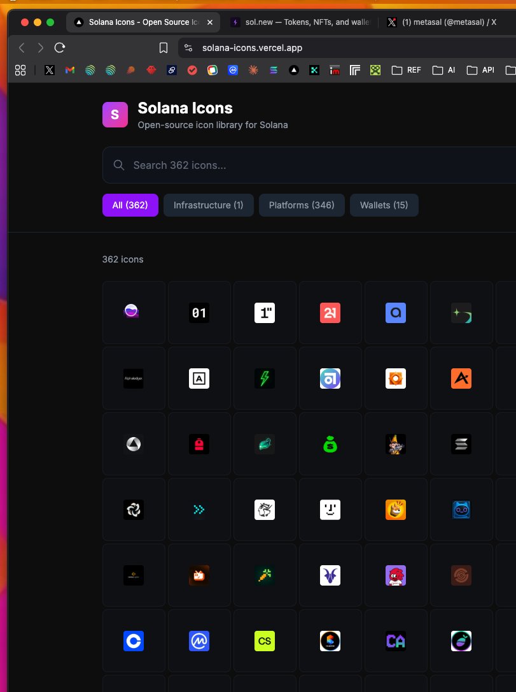Viewport: 516px width, 692px height.
Task: Click the blue square "a" icon tile
Action: 396,312
